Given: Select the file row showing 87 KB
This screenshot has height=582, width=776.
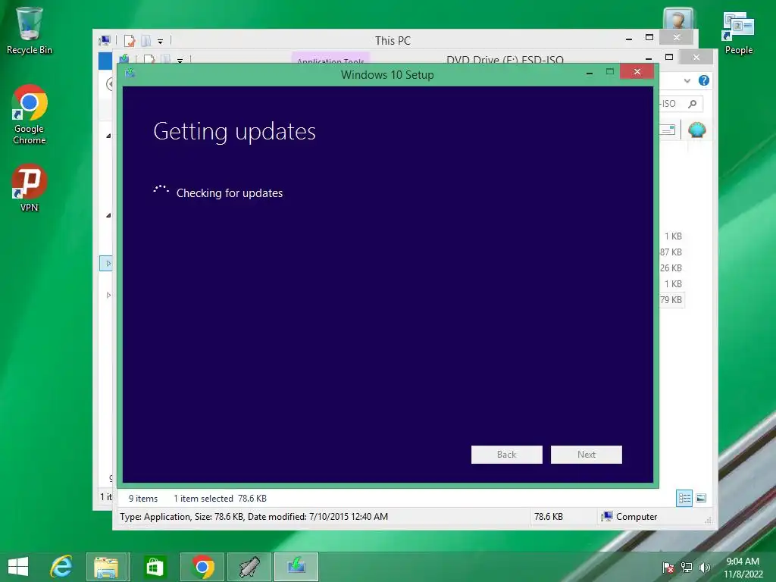Looking at the screenshot, I should (671, 252).
